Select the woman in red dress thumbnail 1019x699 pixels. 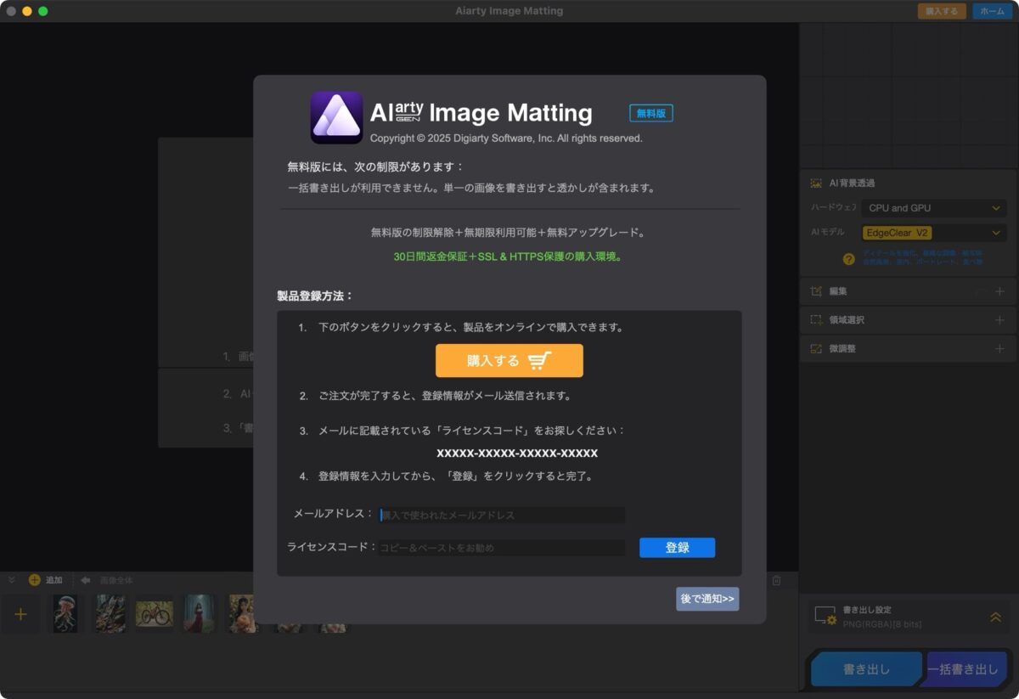(200, 614)
